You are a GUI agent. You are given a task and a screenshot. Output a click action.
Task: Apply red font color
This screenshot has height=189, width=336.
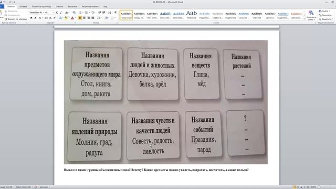(72, 18)
